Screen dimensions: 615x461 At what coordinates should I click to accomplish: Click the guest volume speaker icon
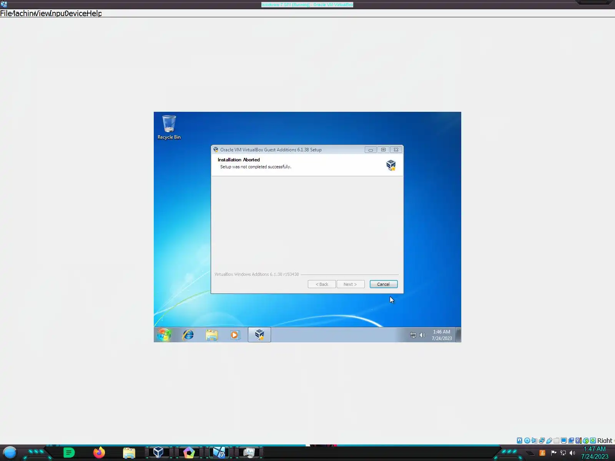422,335
